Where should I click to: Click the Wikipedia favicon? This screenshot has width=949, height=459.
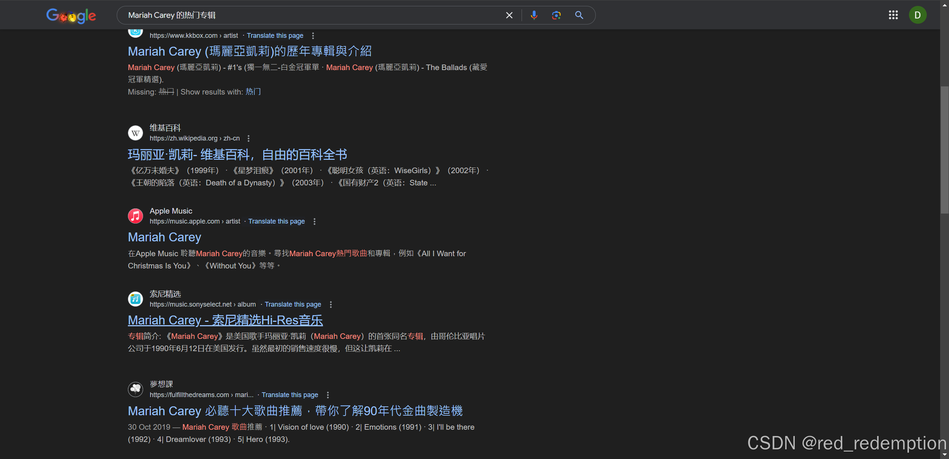[135, 133]
